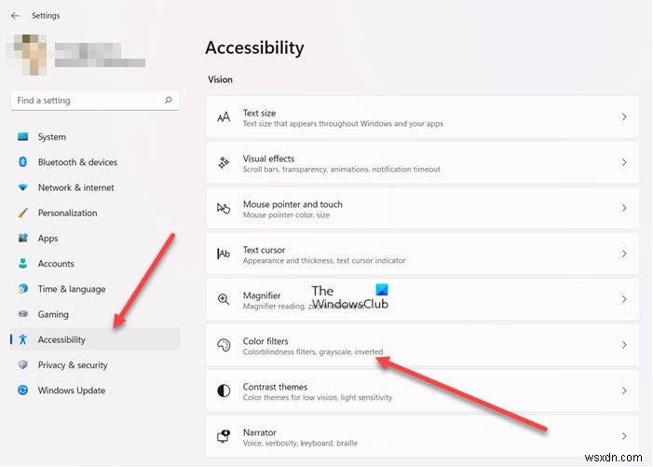
Task: Click the Network & internet wifi icon
Action: click(x=23, y=187)
